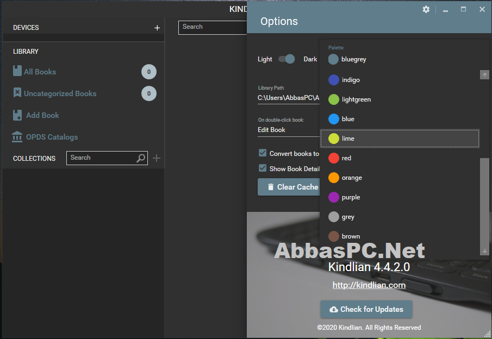This screenshot has height=339, width=492.
Task: Open OPDS Catalogs
Action: point(52,137)
